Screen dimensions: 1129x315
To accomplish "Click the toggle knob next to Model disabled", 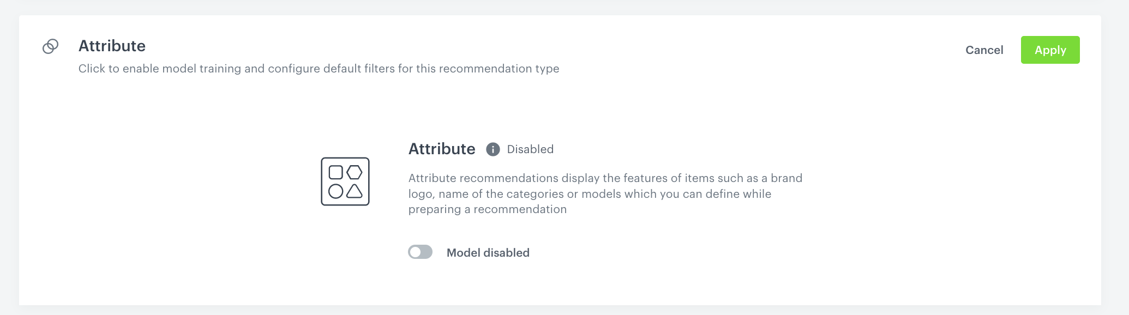I will [416, 252].
